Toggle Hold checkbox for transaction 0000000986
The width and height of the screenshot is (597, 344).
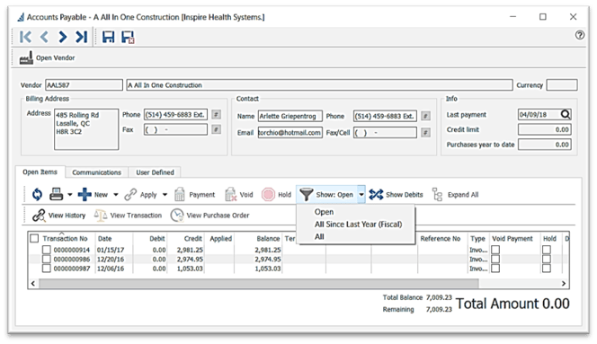tap(547, 260)
